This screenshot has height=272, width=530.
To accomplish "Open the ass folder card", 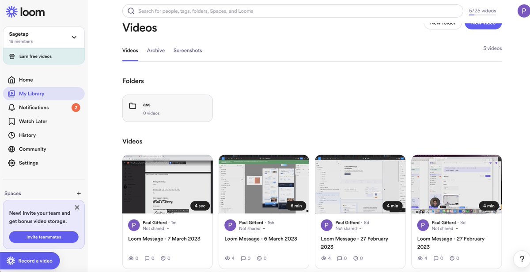I will tap(167, 108).
